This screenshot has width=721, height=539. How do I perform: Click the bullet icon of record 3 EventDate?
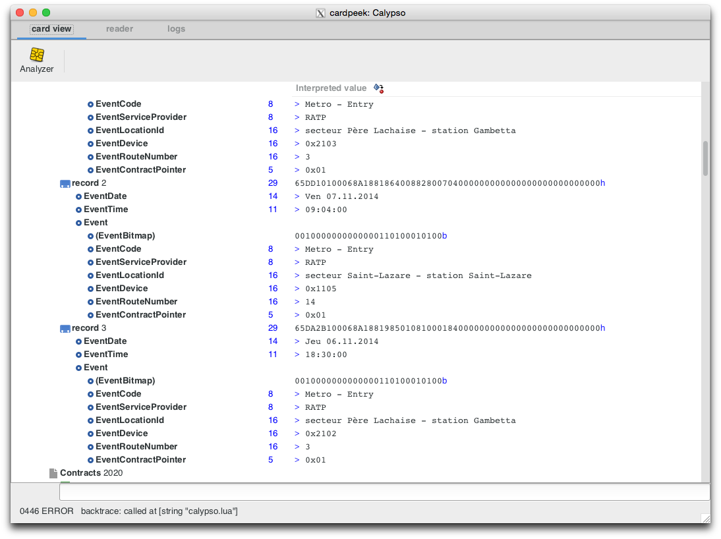click(78, 341)
